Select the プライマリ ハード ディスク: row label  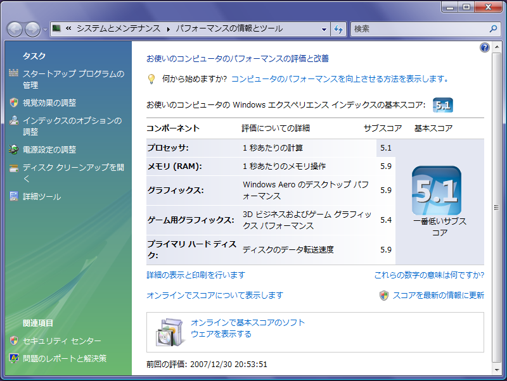(x=192, y=249)
